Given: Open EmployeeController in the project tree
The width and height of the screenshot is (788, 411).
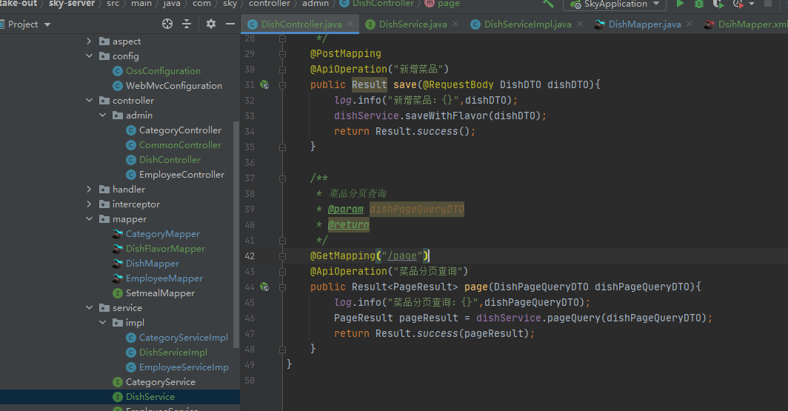Looking at the screenshot, I should click(x=181, y=175).
